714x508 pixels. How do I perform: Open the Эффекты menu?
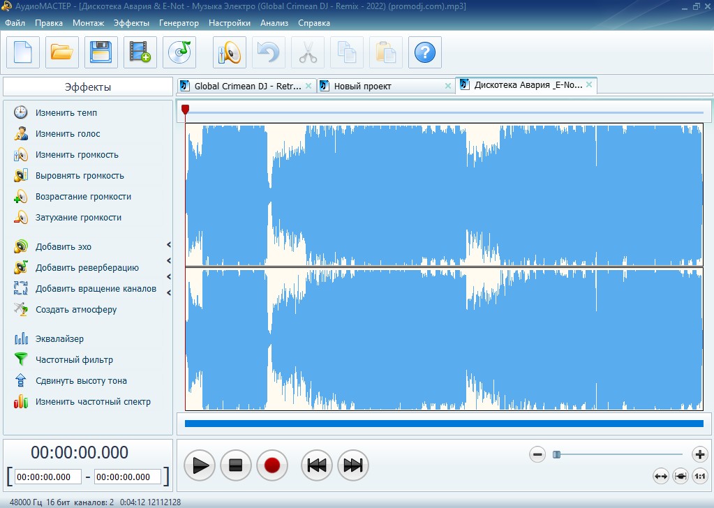tap(131, 23)
